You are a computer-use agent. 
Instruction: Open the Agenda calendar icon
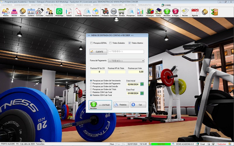click(195, 12)
